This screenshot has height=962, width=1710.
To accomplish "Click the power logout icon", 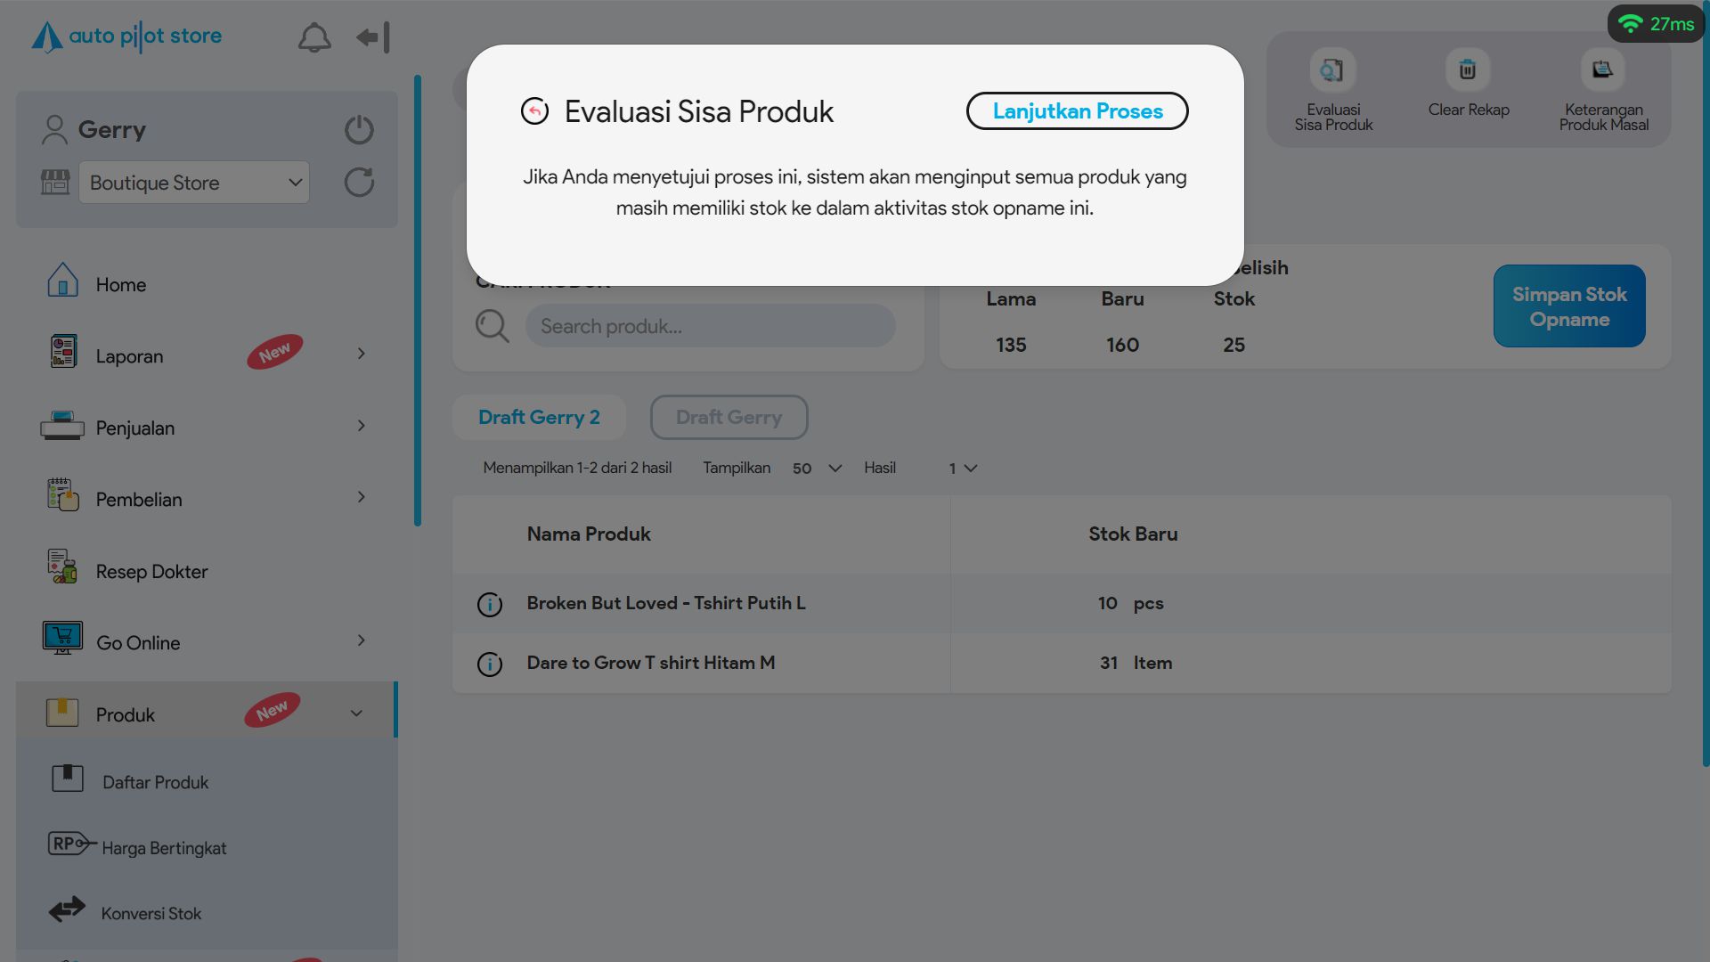I will 359,130.
